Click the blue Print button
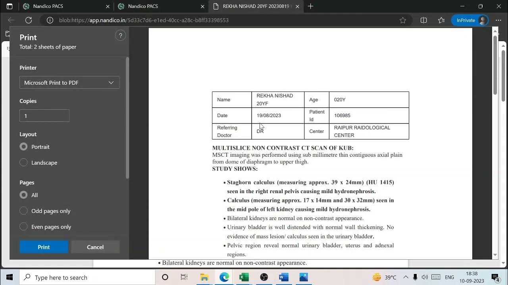 click(x=44, y=247)
